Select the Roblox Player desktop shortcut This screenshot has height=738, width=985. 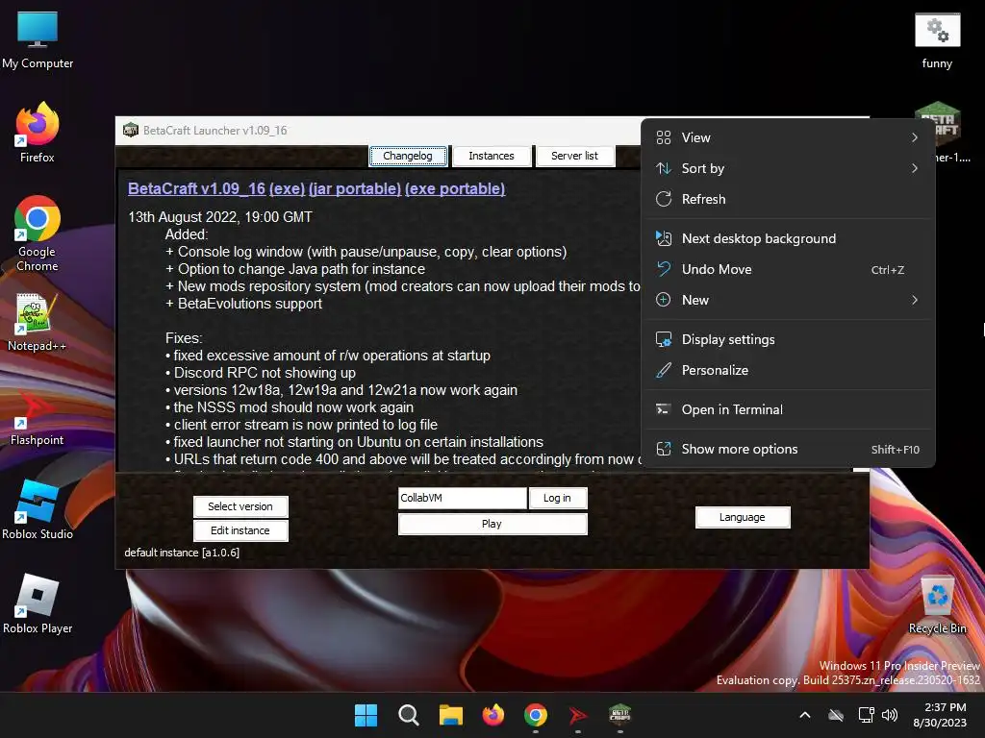click(38, 603)
